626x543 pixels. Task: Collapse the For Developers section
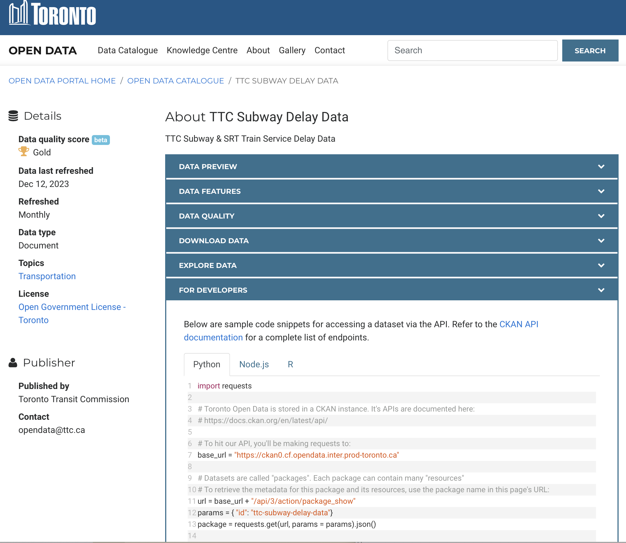[392, 290]
